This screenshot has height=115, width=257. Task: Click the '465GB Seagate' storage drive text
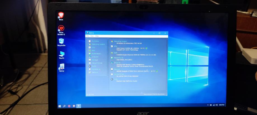[x=133, y=71]
